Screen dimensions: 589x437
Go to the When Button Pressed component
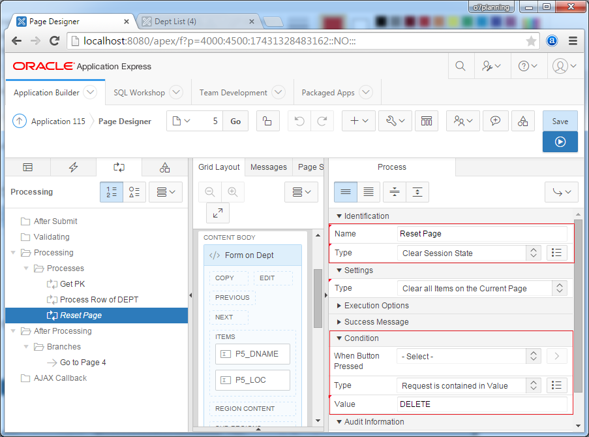556,356
